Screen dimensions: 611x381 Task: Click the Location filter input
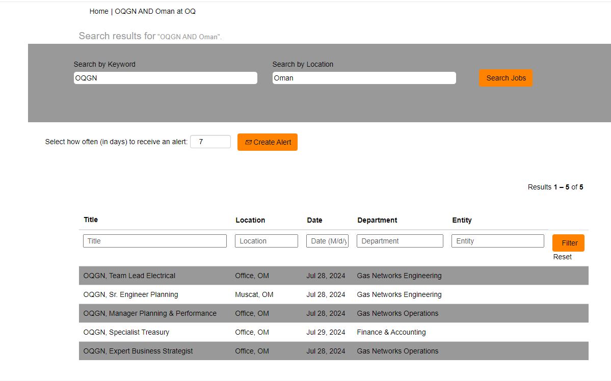[x=267, y=241]
